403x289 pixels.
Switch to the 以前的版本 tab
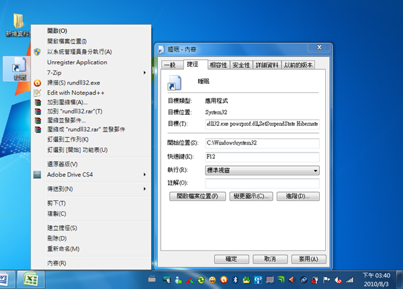coord(298,65)
